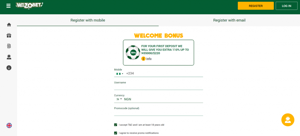300x136 pixels.
Task: Click the Promocode optional field
Action: point(158,113)
